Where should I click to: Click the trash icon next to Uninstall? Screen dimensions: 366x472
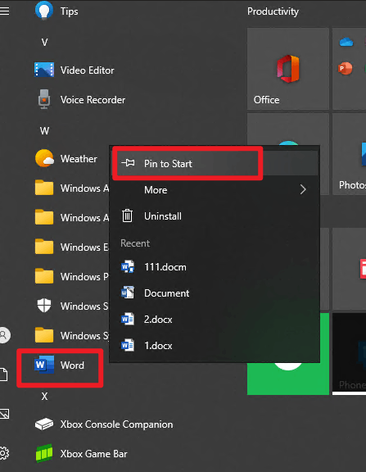coord(127,216)
